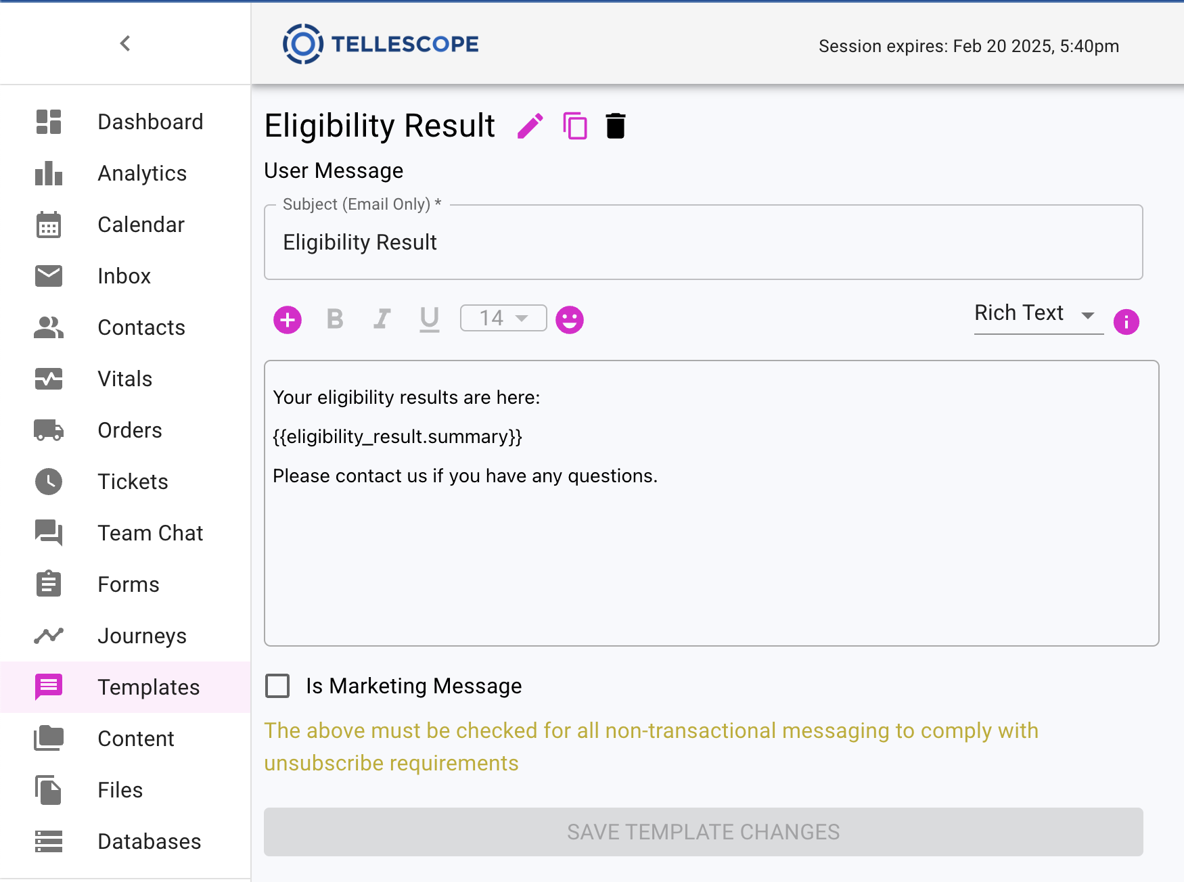Select the Content label in sidebar
Viewport: 1184px width, 882px height.
coord(136,739)
